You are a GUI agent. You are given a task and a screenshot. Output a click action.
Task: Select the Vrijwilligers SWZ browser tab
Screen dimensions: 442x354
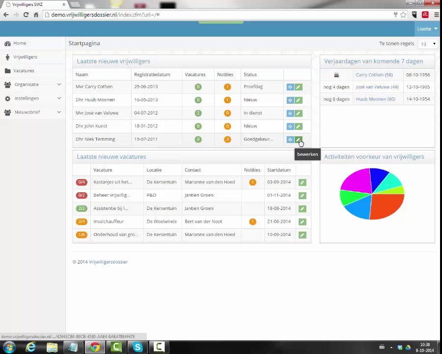pyautogui.click(x=35, y=4)
